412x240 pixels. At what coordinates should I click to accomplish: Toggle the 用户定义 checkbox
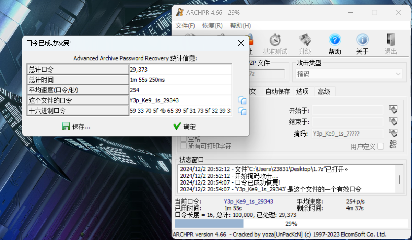[380, 147]
